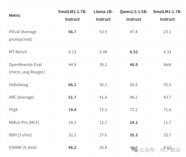Click the NaN value cell
The width and height of the screenshot is (186, 157).
167,65
